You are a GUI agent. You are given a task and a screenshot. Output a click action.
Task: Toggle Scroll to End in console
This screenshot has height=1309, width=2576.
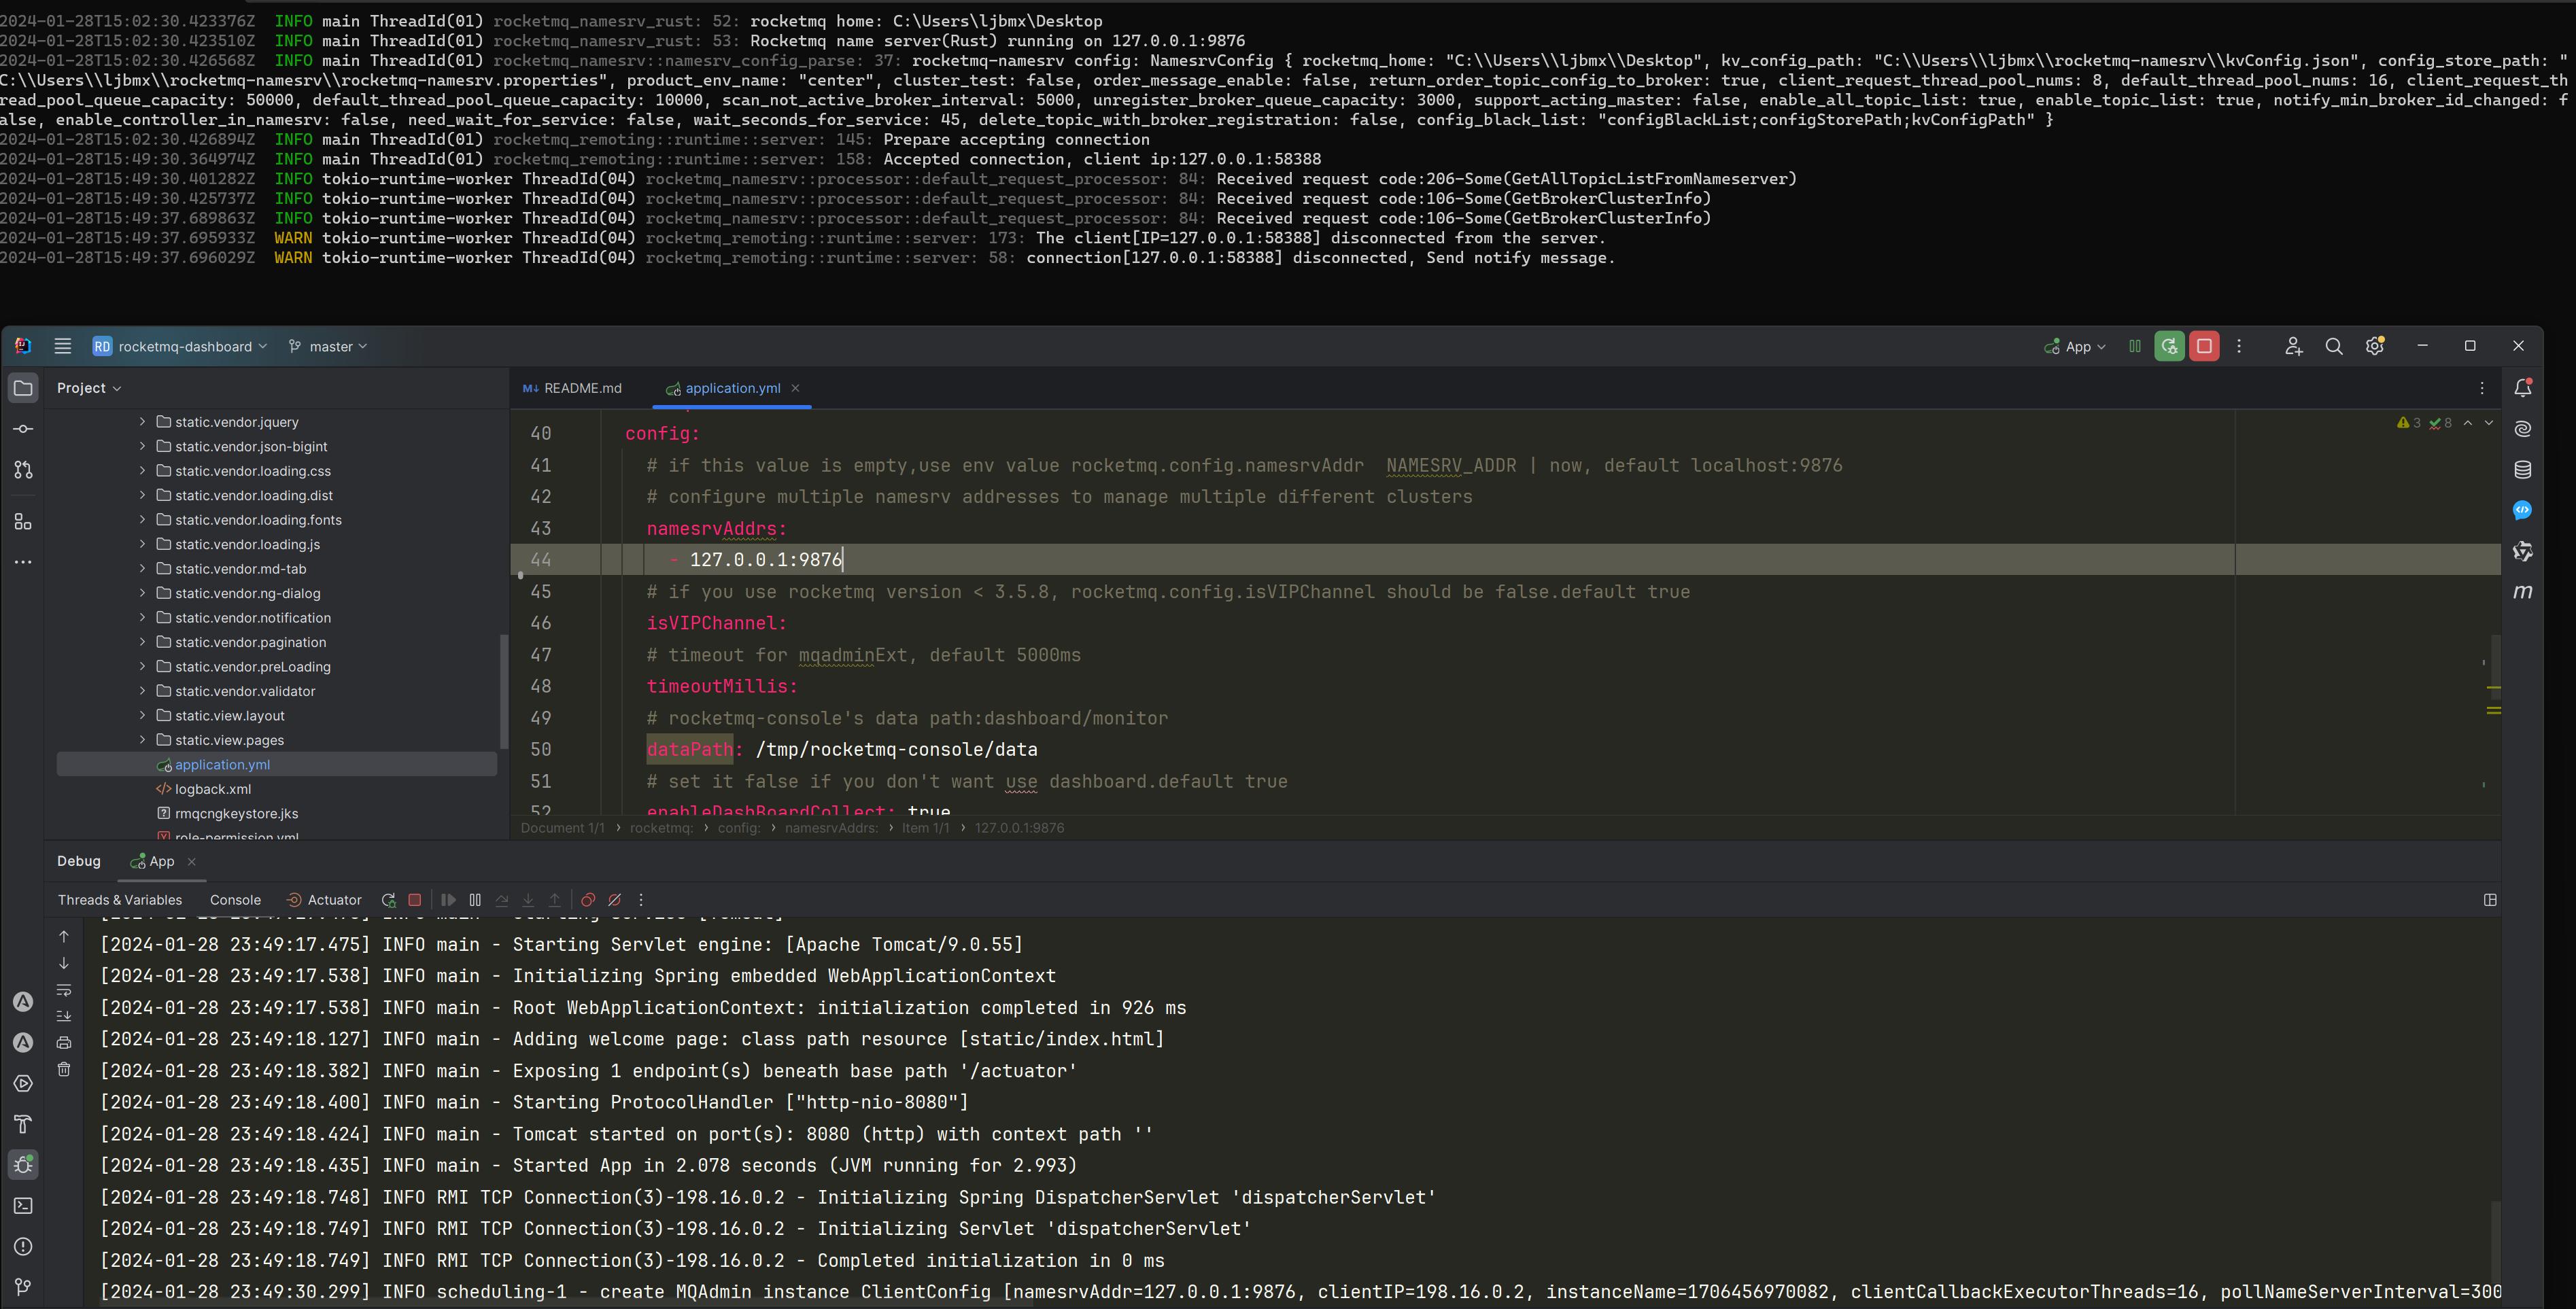[64, 1016]
